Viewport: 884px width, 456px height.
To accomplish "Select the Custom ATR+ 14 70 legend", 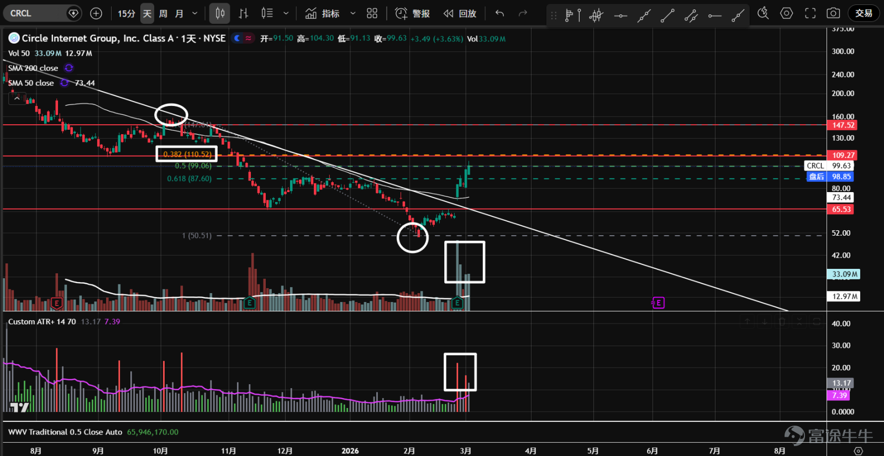I will [42, 322].
